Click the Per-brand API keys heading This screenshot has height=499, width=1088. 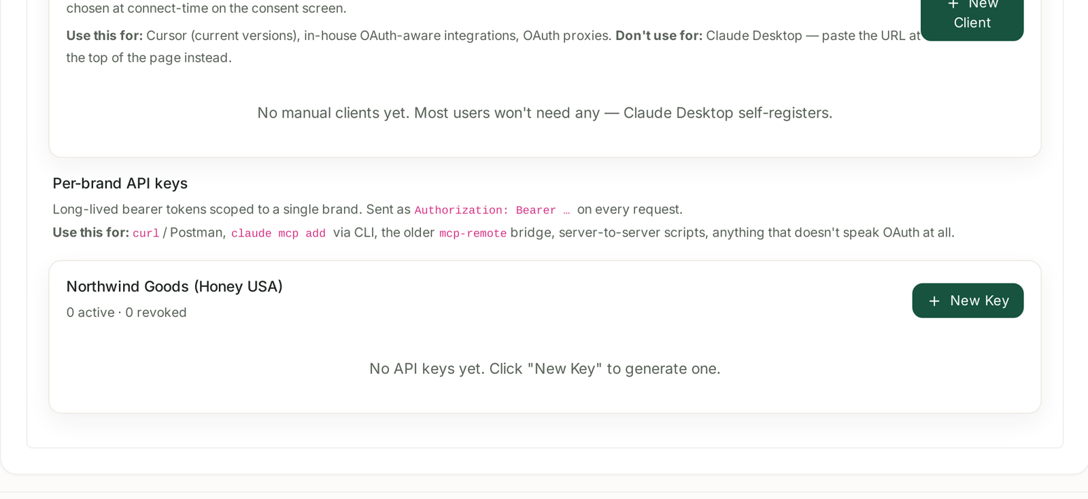point(120,184)
